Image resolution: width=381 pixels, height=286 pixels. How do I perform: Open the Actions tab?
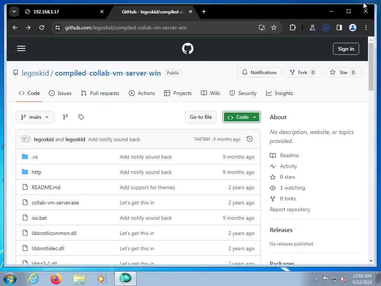[x=142, y=93]
